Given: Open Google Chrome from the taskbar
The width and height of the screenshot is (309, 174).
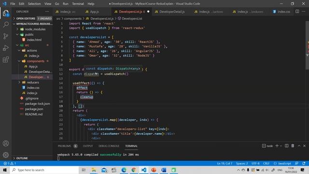Looking at the screenshot, I should (134, 170).
